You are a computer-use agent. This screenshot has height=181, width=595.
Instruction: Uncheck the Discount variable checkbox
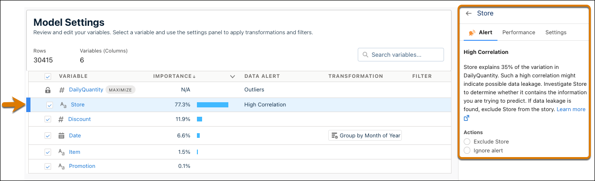point(48,119)
